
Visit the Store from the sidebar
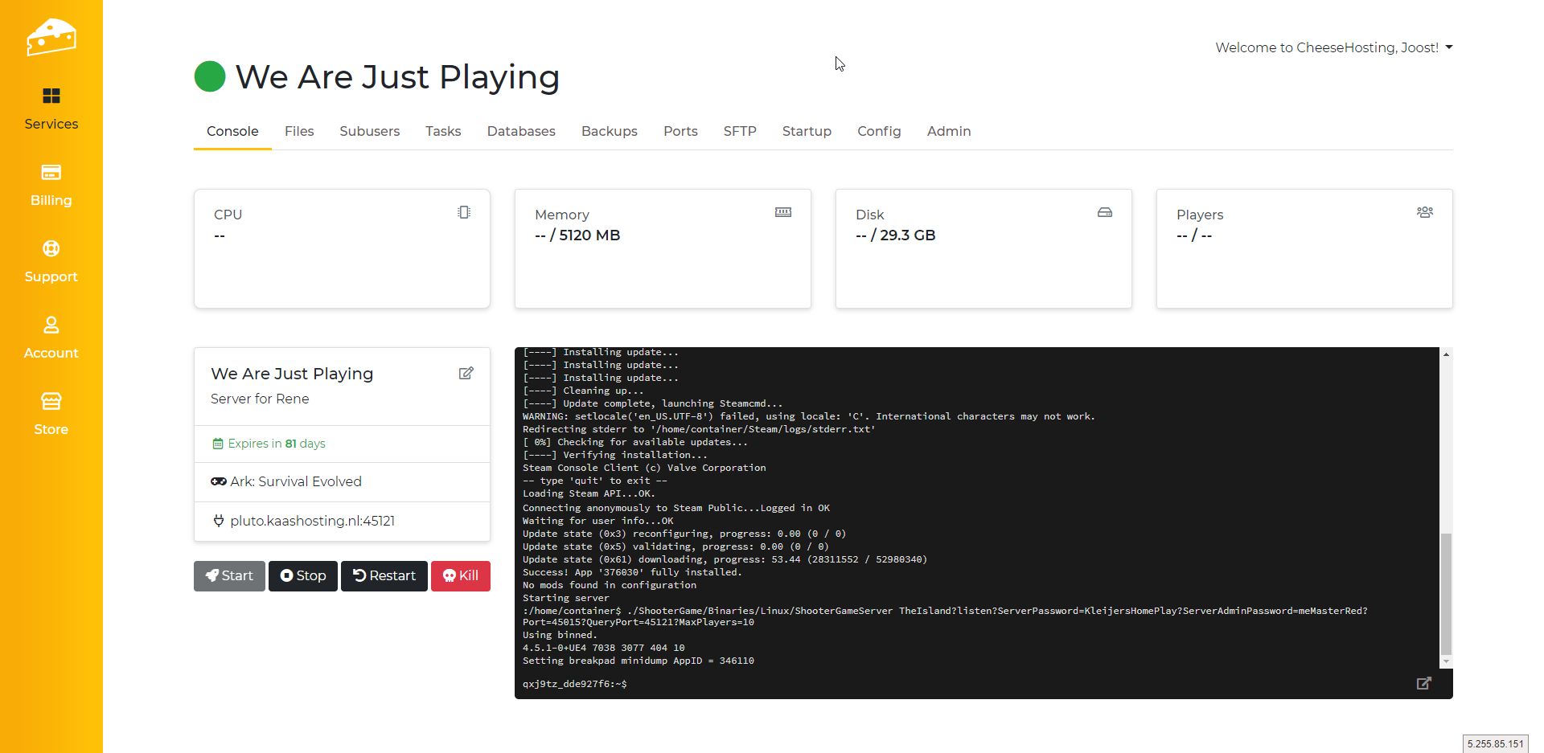tap(51, 414)
